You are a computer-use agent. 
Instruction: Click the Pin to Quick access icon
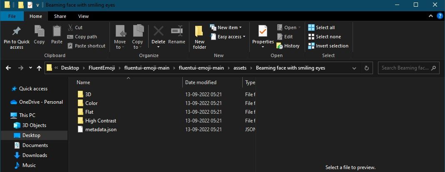(17, 32)
